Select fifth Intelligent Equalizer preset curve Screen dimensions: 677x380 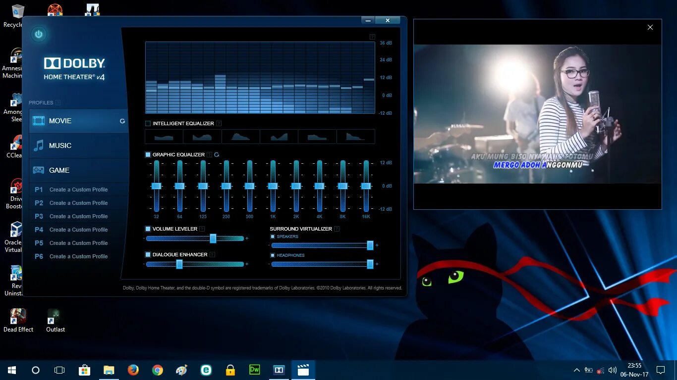[317, 137]
